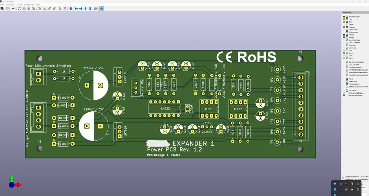
Task: Toggle orthographic projection cube icon
Action: tap(96, 9)
